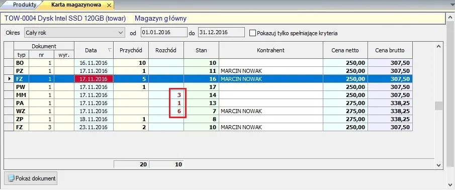Click date 16.11.2016 in BO row
Viewport: 455px width, 190px height.
[x=94, y=63]
